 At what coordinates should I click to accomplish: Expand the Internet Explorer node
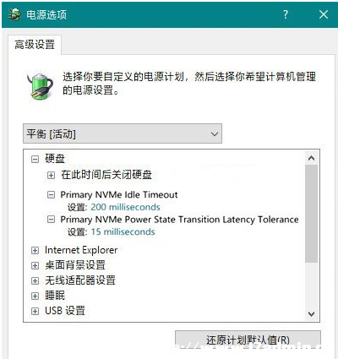[35, 250]
